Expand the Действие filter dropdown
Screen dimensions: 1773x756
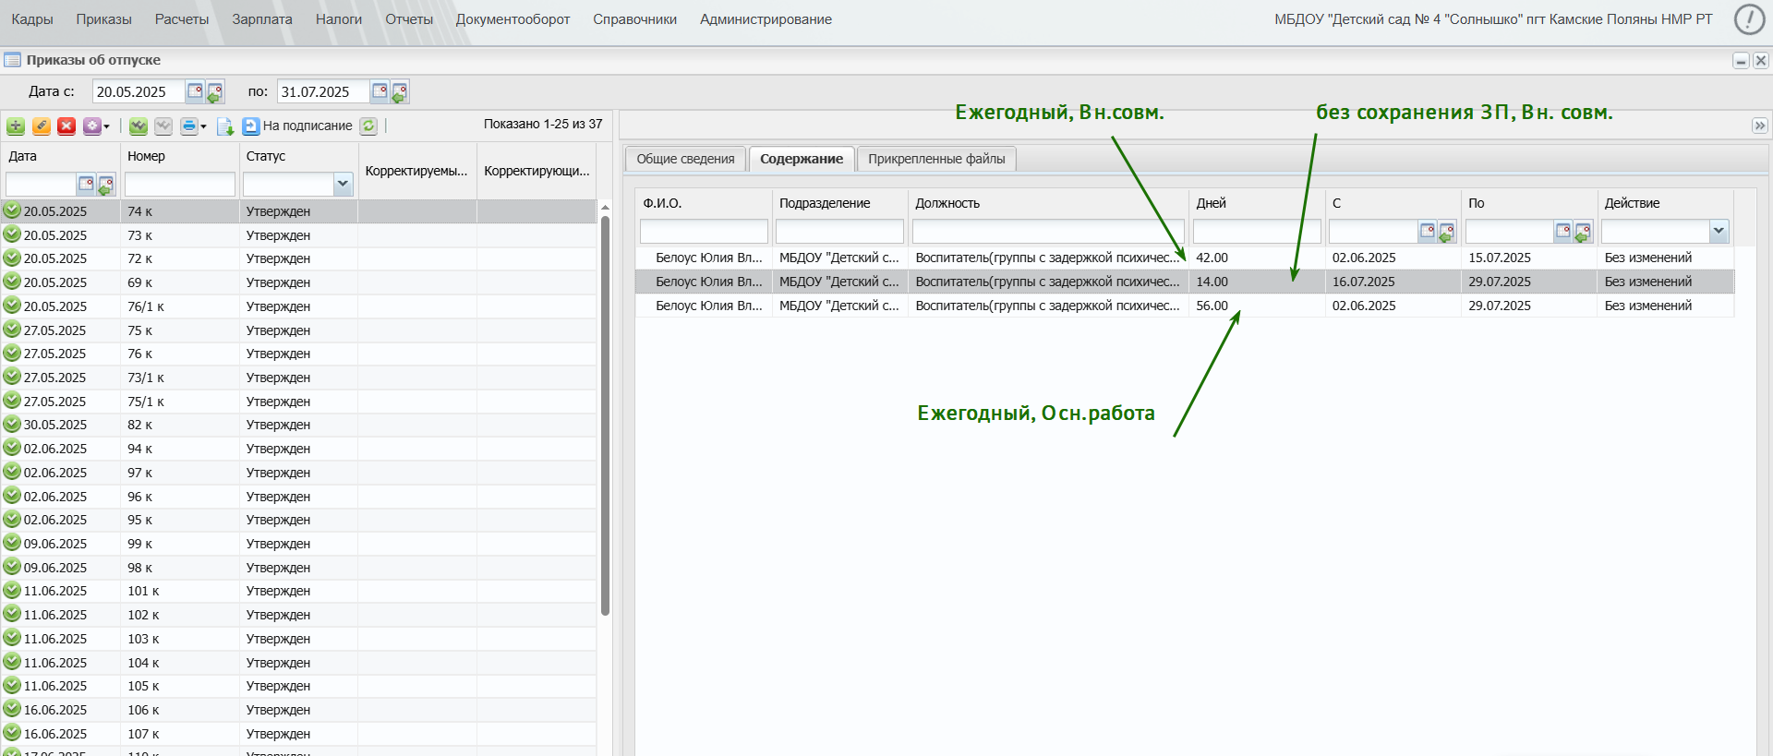1719,231
